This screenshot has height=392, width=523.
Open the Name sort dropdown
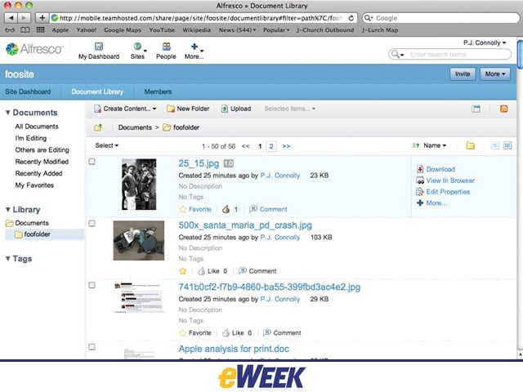point(435,145)
